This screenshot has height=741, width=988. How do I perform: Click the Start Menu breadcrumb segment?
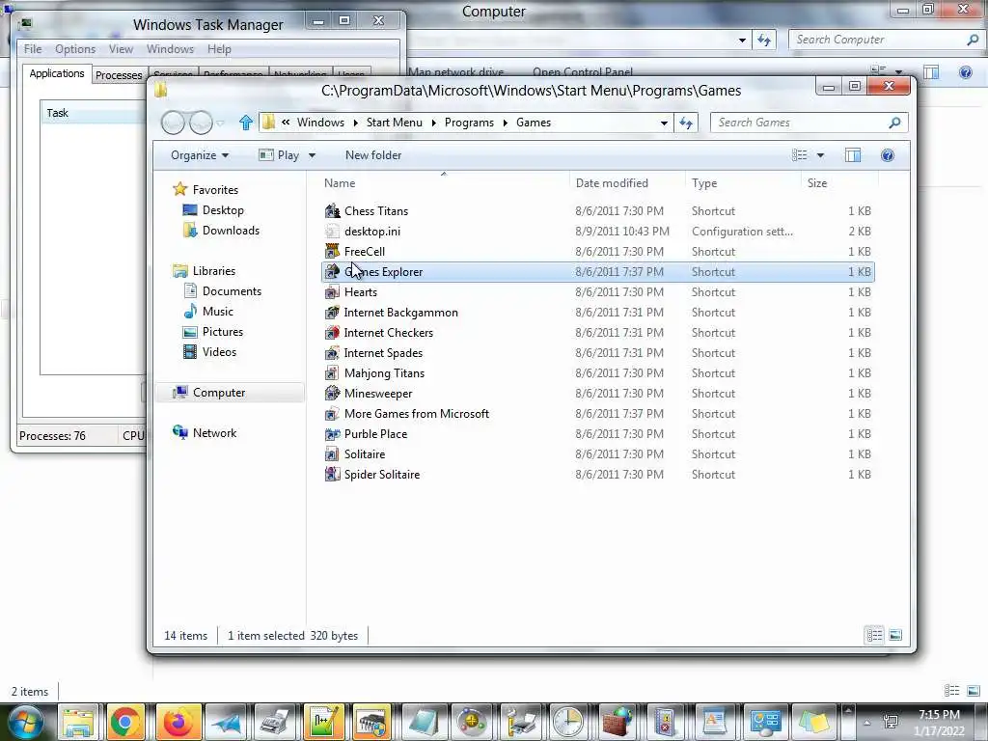395,123
